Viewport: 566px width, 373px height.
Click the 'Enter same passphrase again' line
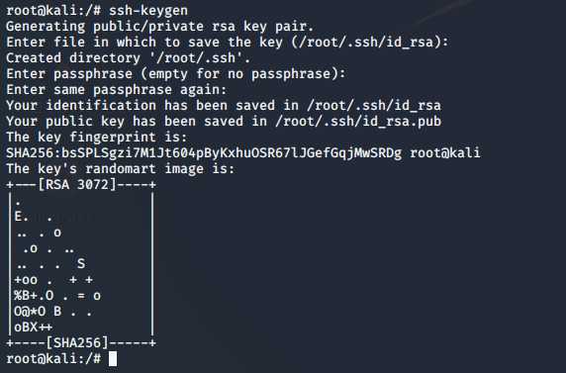click(117, 90)
